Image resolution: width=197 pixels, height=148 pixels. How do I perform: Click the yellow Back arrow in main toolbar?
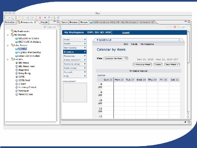tap(19, 18)
